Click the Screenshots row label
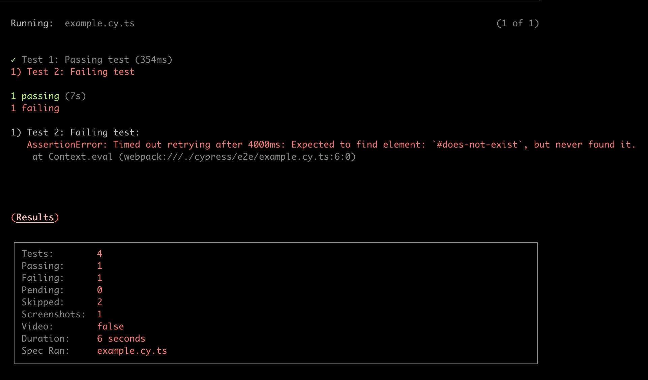 tap(53, 314)
